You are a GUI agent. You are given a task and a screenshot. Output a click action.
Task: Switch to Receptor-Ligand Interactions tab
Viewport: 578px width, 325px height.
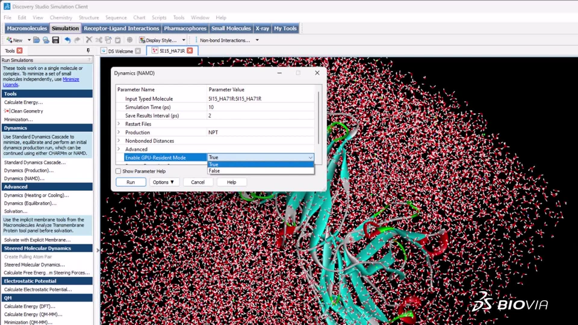[x=121, y=28]
